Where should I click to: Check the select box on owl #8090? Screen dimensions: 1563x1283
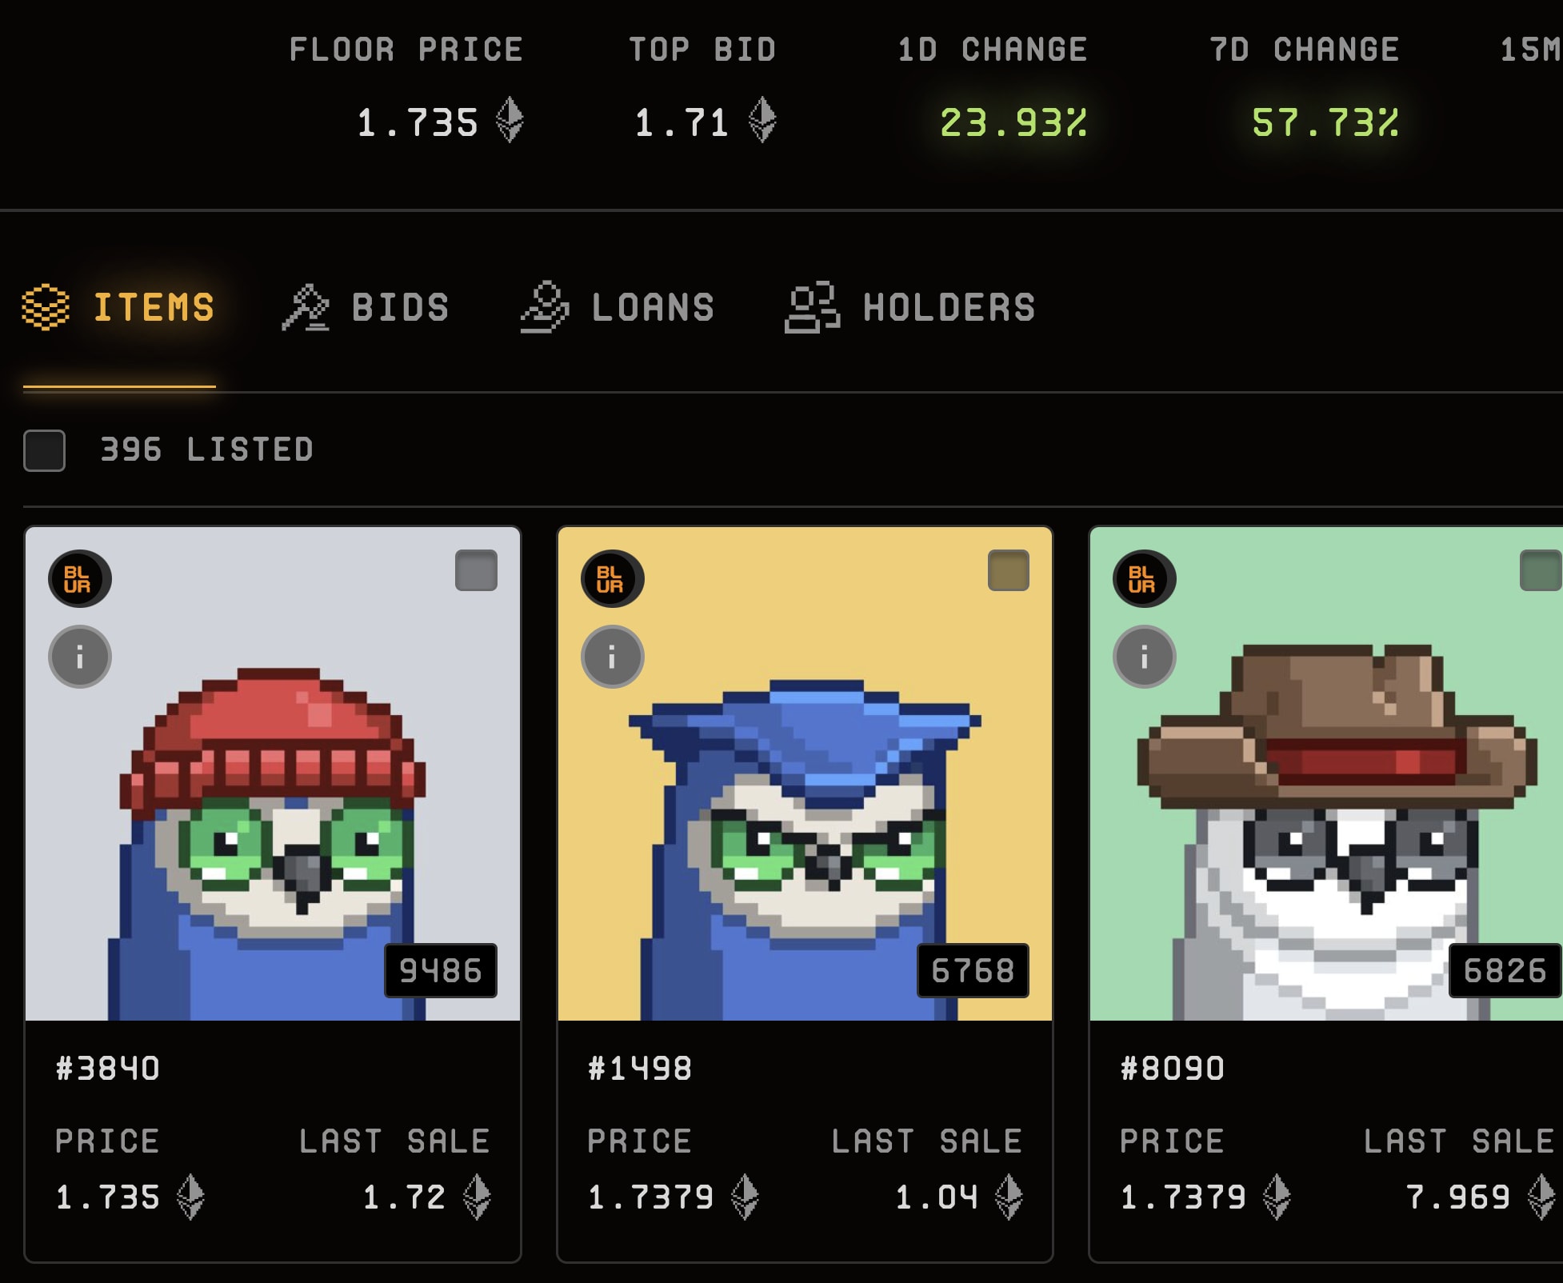pos(1541,570)
